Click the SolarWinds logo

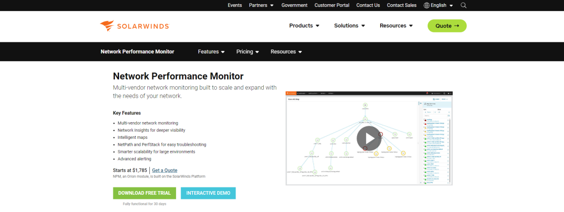tap(134, 26)
